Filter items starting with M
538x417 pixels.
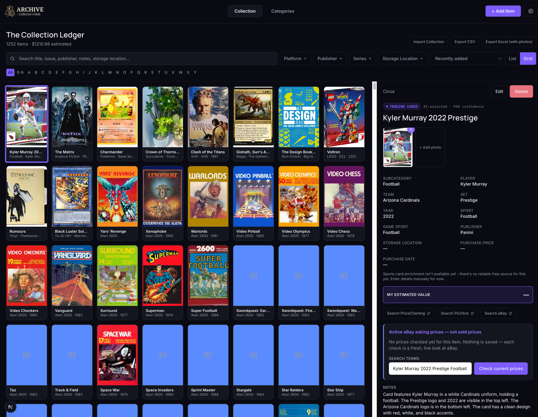click(110, 73)
